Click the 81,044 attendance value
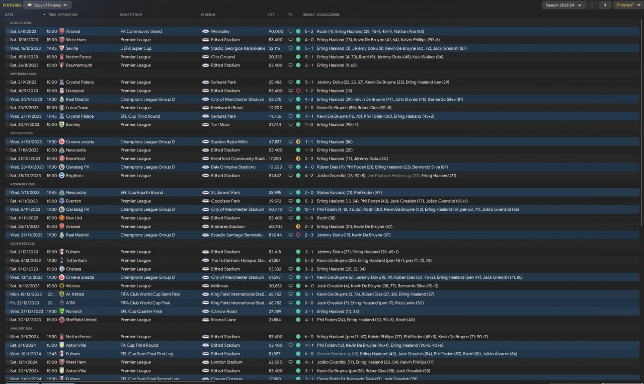The width and height of the screenshot is (644, 384). point(275,235)
